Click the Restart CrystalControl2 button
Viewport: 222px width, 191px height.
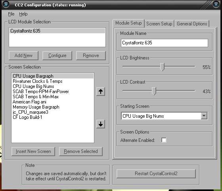pyautogui.click(x=156, y=174)
